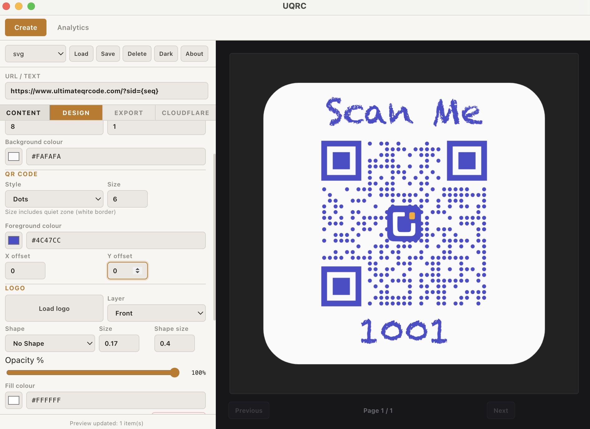590x429 pixels.
Task: Select the DESIGN tab
Action: click(76, 113)
